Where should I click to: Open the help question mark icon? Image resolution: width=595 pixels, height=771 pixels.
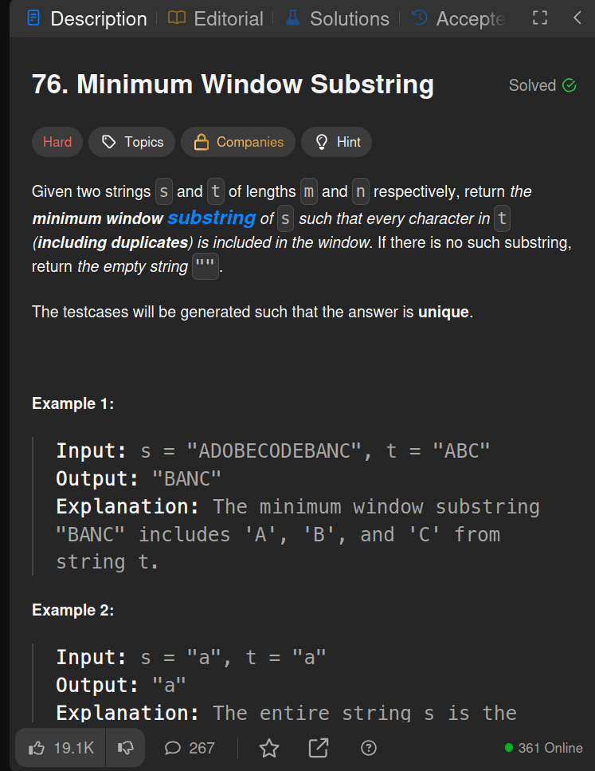pyautogui.click(x=369, y=749)
